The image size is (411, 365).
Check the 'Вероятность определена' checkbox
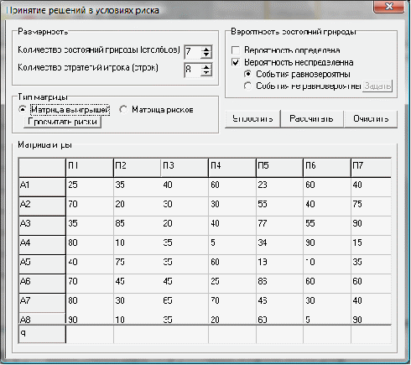click(x=236, y=50)
